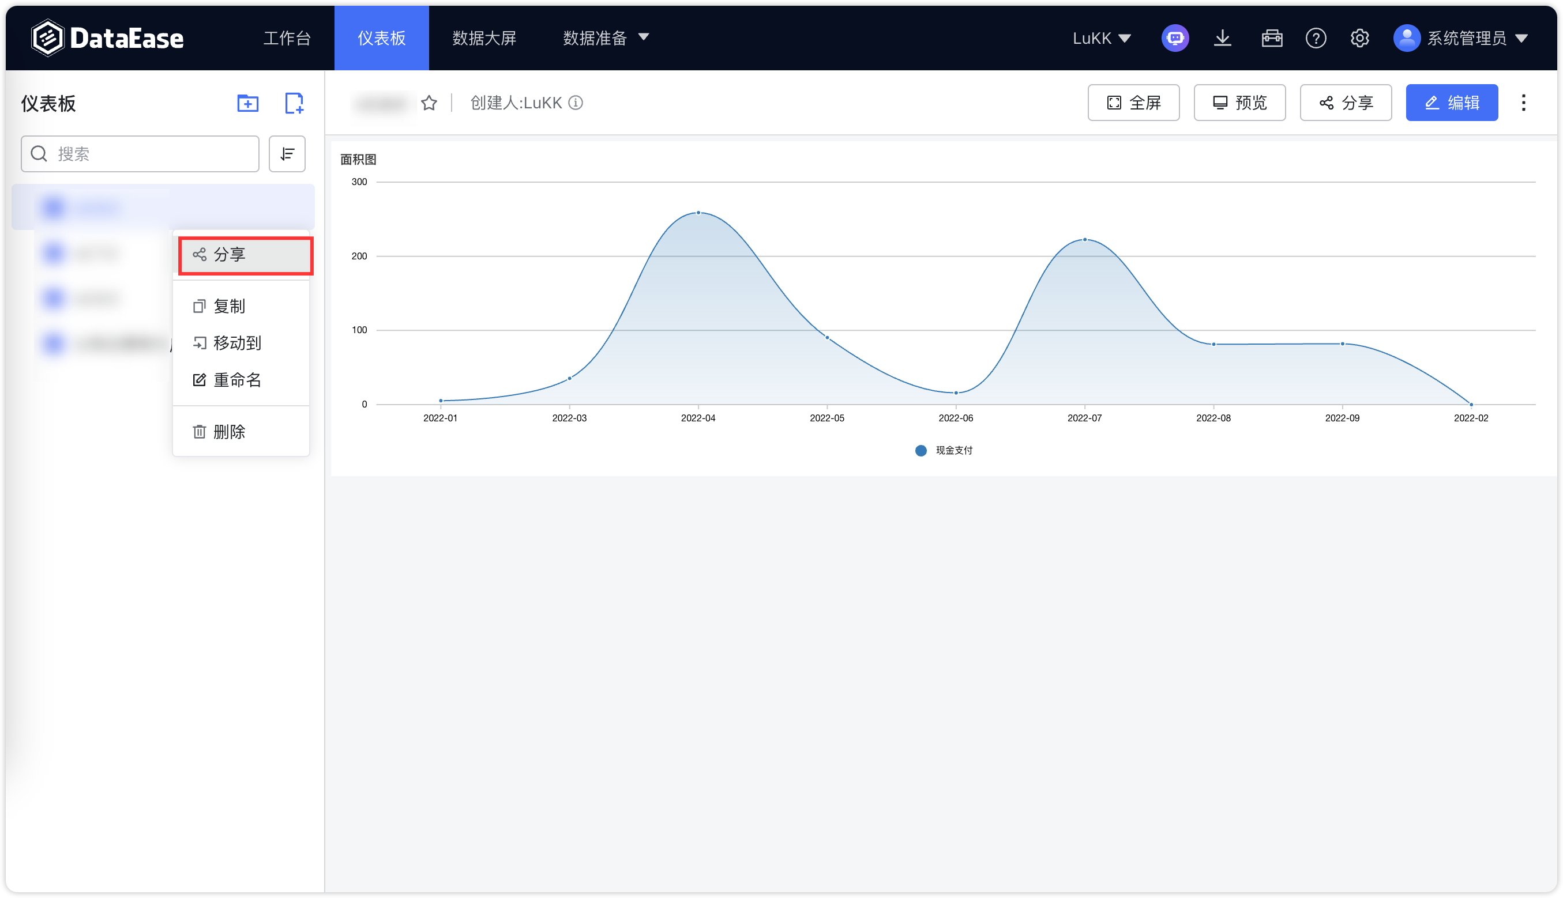1563x898 pixels.
Task: Choose 重命名 from the context menu
Action: point(241,380)
